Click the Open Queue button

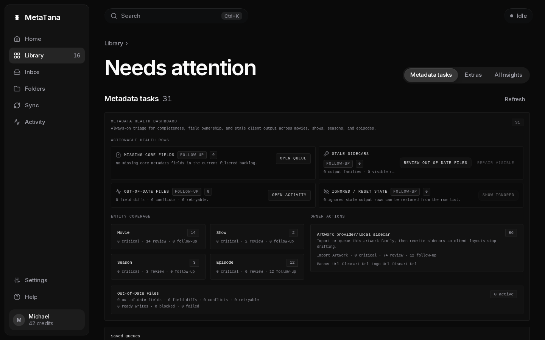pos(293,158)
